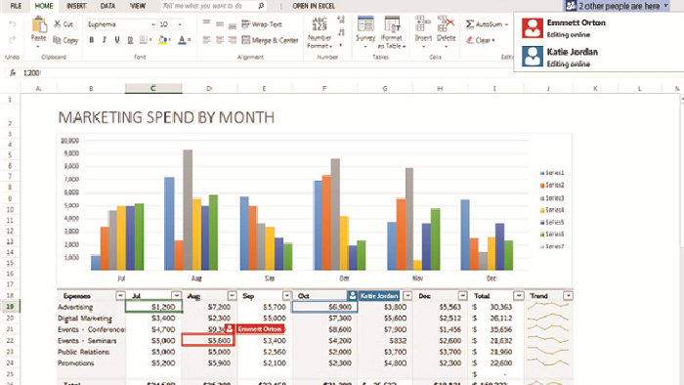
Task: Apply the double underline format icon
Action: (130, 40)
